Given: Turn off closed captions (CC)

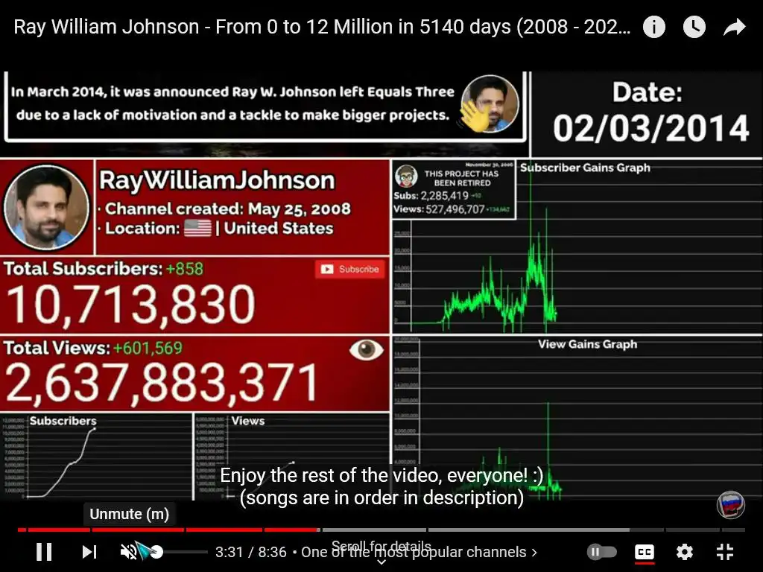Looking at the screenshot, I should click(645, 552).
